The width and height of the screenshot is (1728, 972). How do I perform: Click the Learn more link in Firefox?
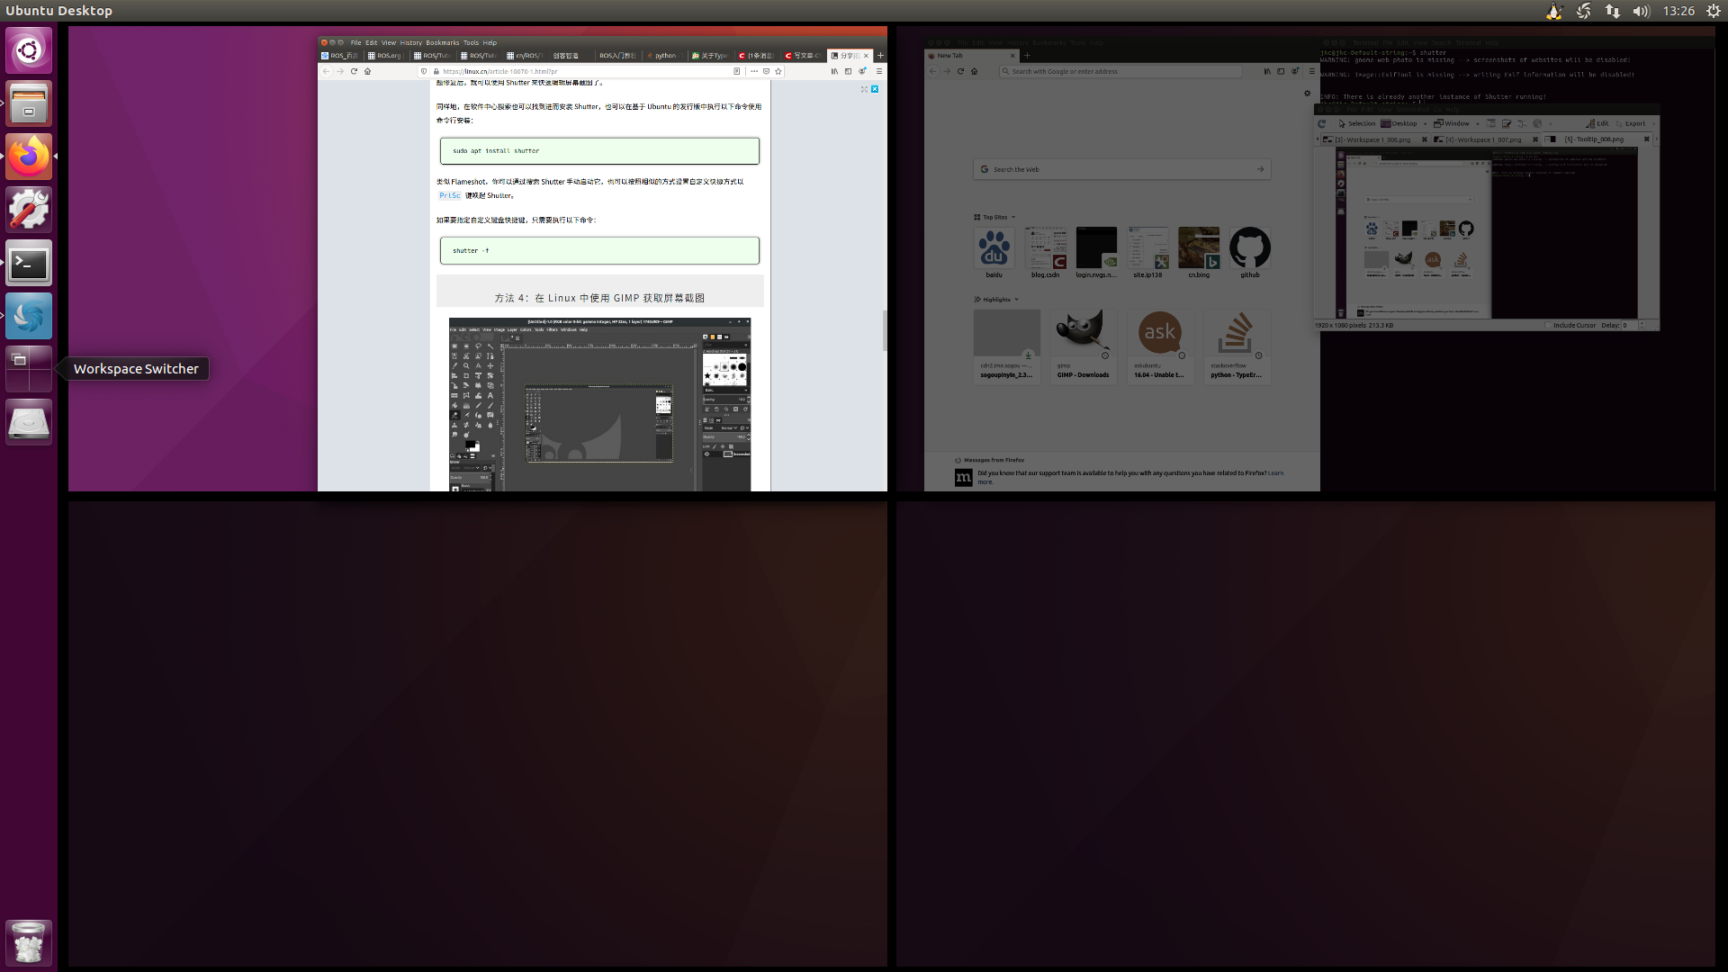(1276, 472)
